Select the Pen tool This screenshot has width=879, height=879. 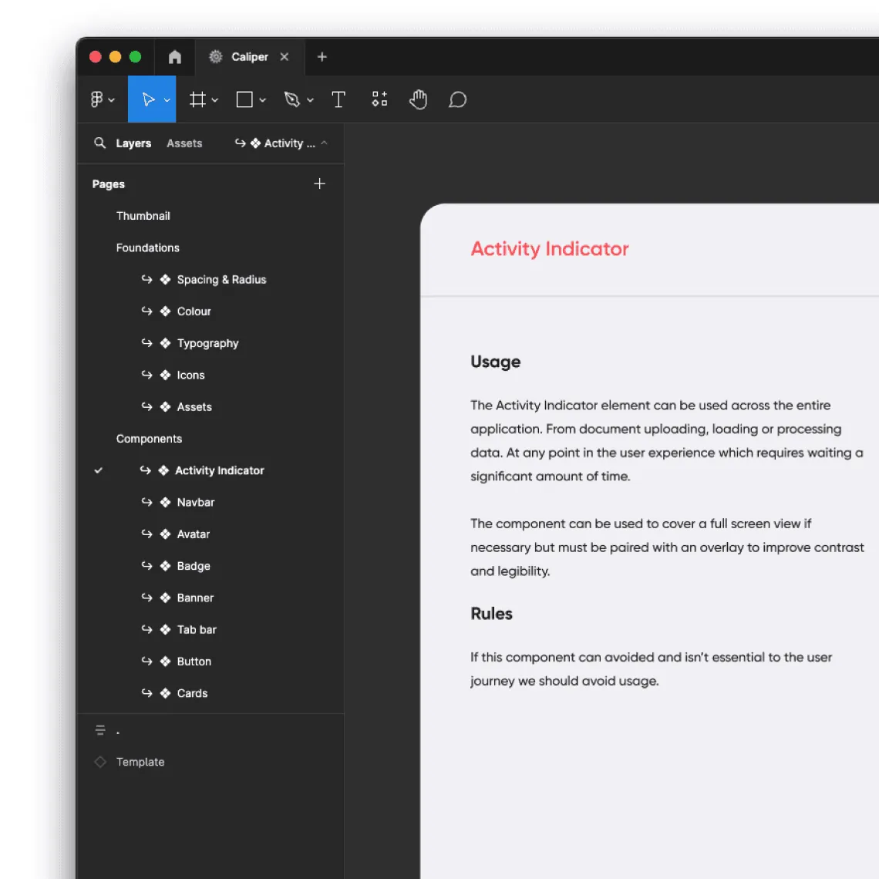click(x=291, y=99)
